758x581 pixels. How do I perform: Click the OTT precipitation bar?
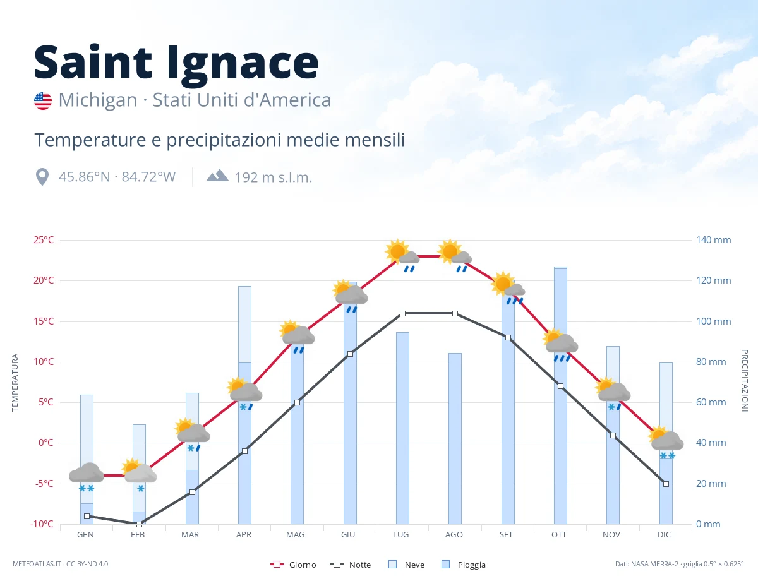click(x=560, y=395)
